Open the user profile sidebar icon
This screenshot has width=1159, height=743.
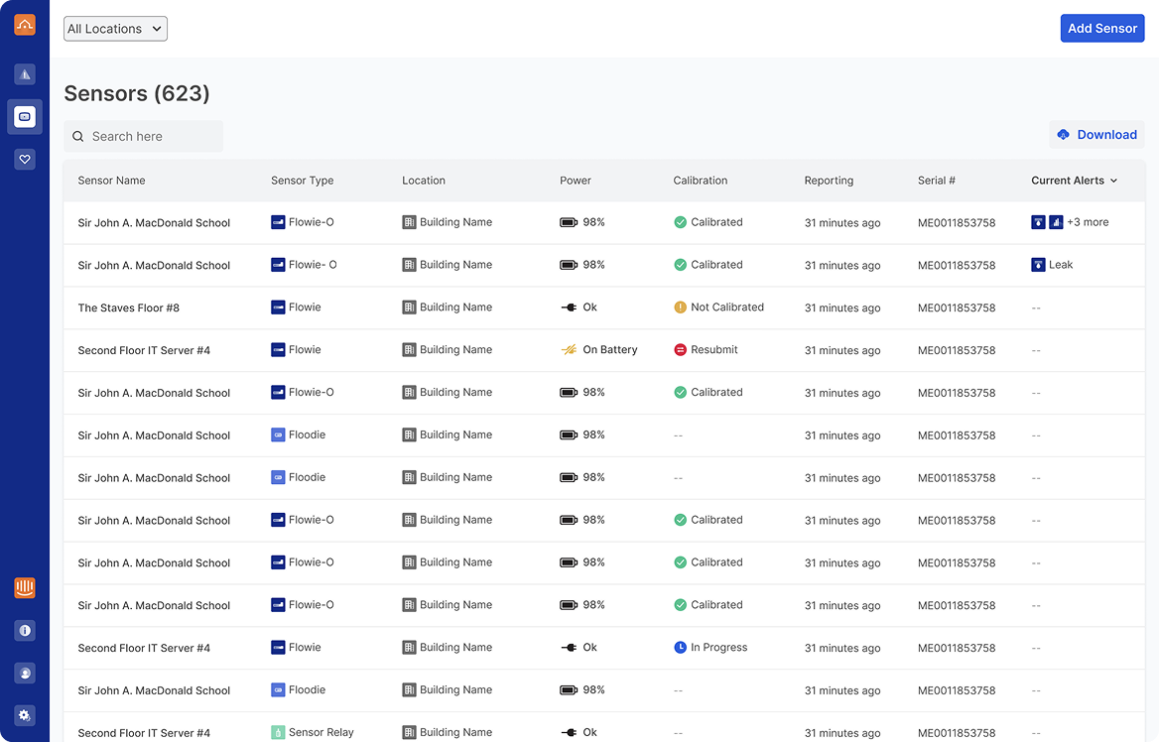[x=25, y=674]
